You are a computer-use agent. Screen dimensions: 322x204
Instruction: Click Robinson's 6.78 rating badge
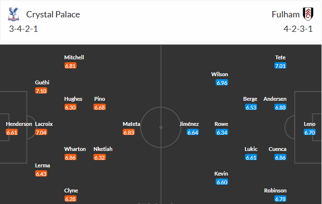[x=280, y=199]
